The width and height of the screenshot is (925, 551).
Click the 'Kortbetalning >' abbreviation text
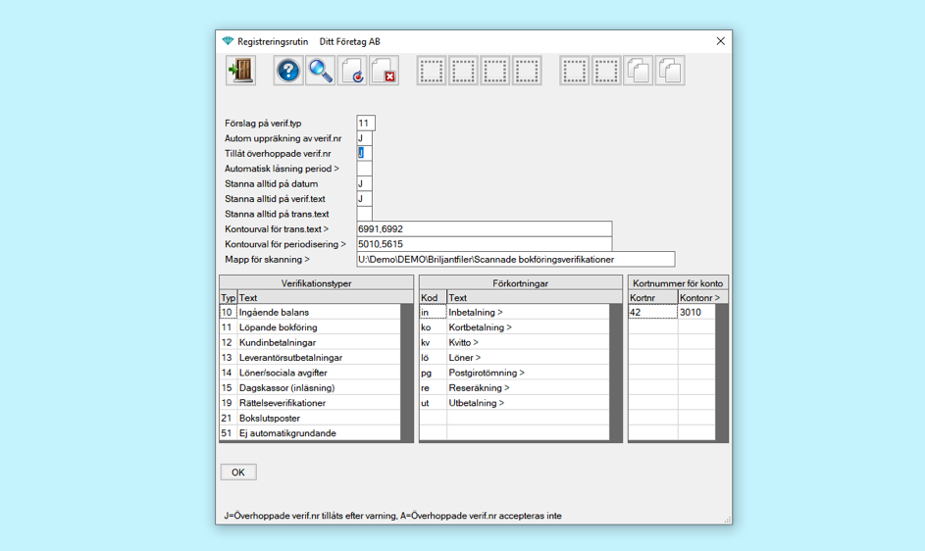pyautogui.click(x=481, y=327)
